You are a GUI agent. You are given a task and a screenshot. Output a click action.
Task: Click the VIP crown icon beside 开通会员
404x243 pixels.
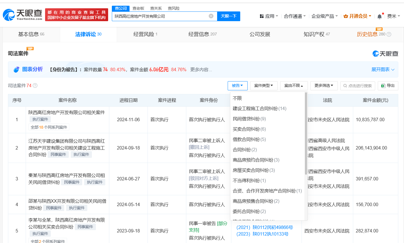click(346, 16)
